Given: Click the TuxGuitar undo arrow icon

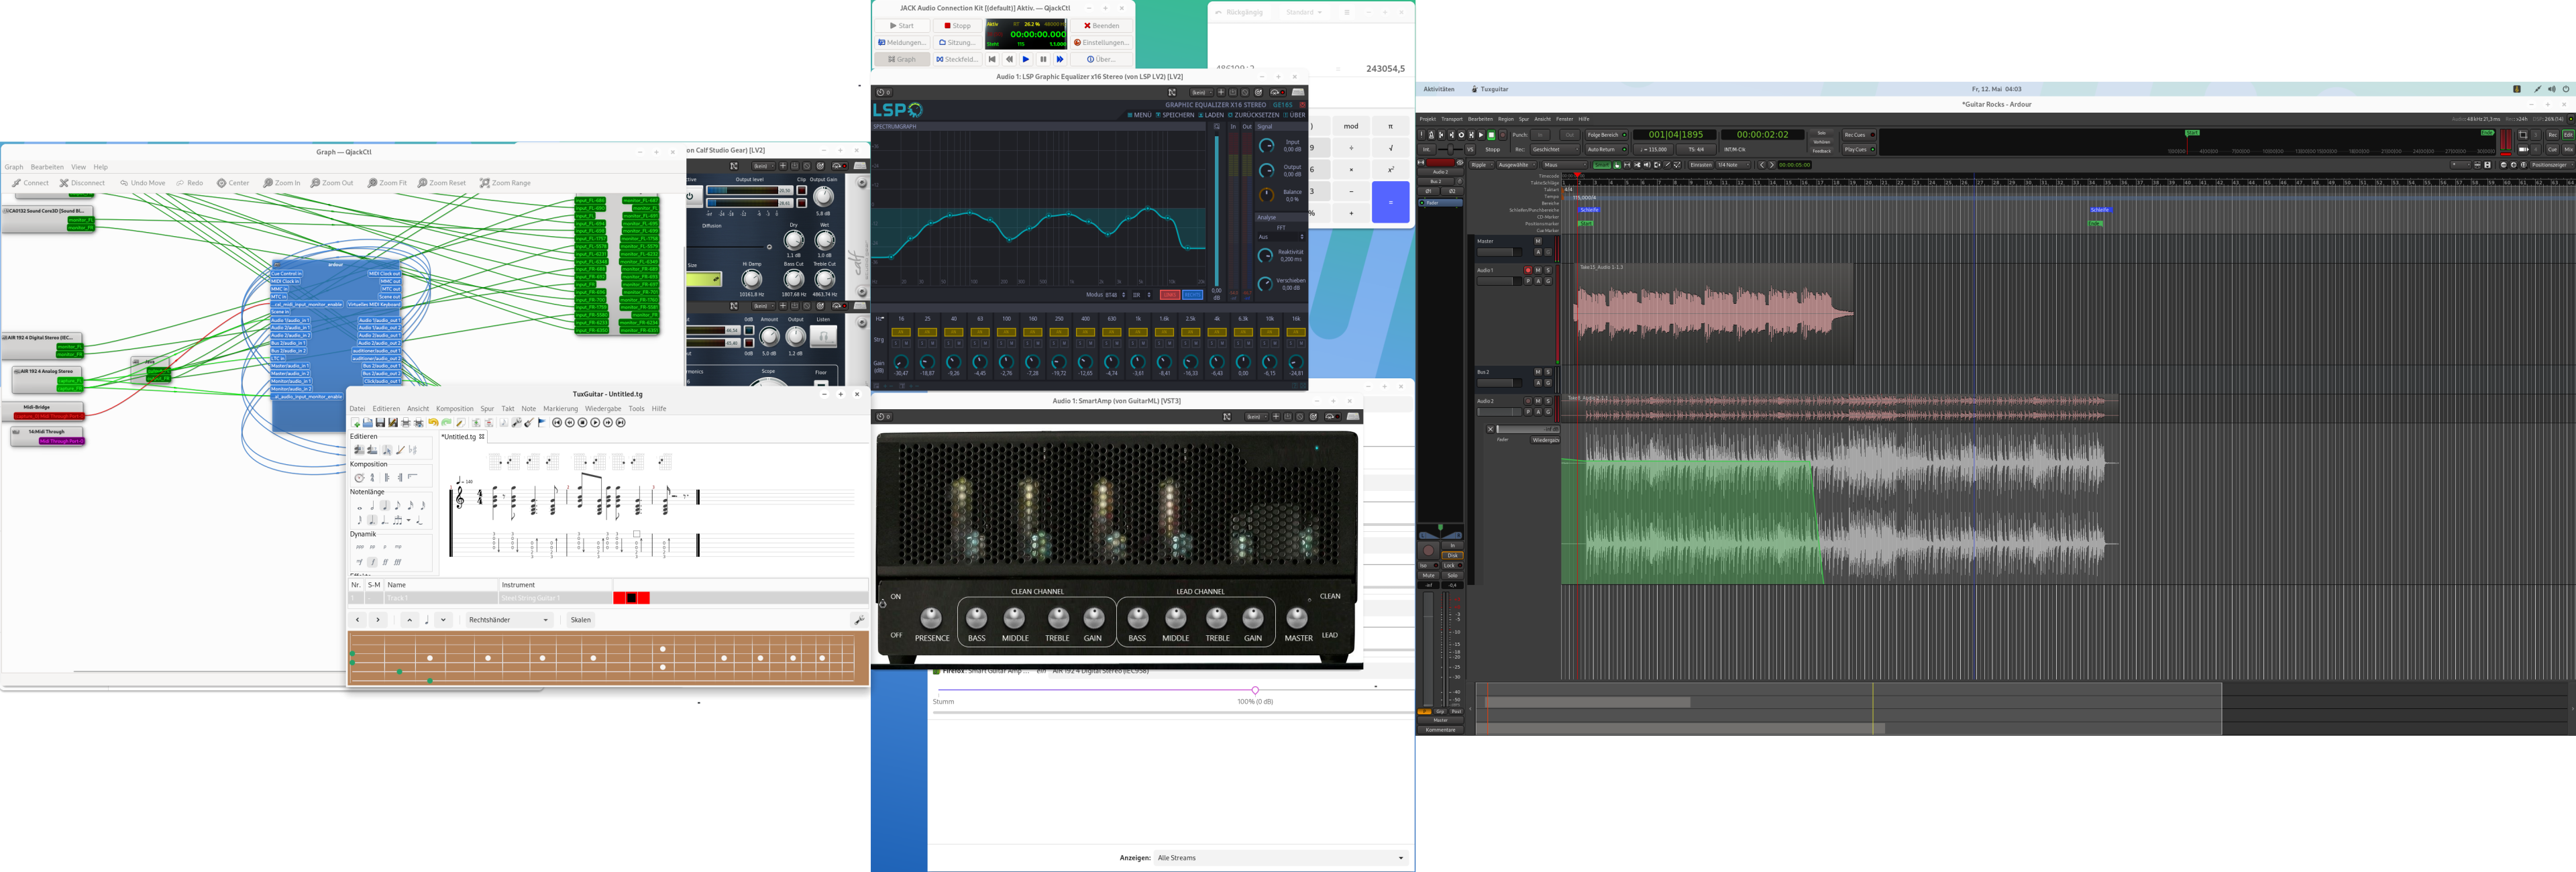Looking at the screenshot, I should tap(433, 423).
